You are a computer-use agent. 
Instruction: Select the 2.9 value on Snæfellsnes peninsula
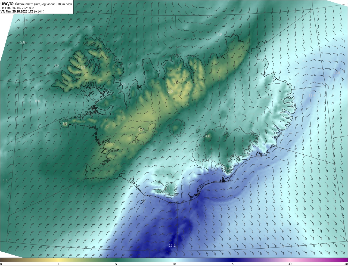(x=65, y=124)
